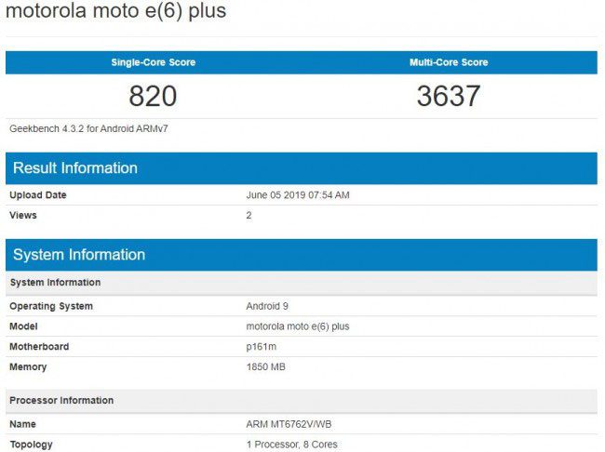Select the Single-Core Score header
The height and width of the screenshot is (452, 605).
coord(154,62)
